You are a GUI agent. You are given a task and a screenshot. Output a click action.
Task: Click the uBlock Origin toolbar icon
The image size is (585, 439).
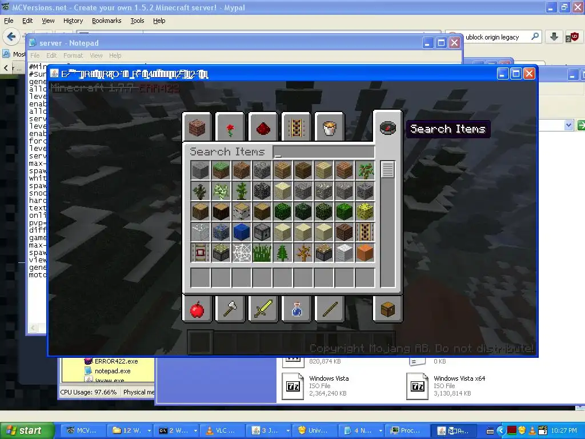572,37
